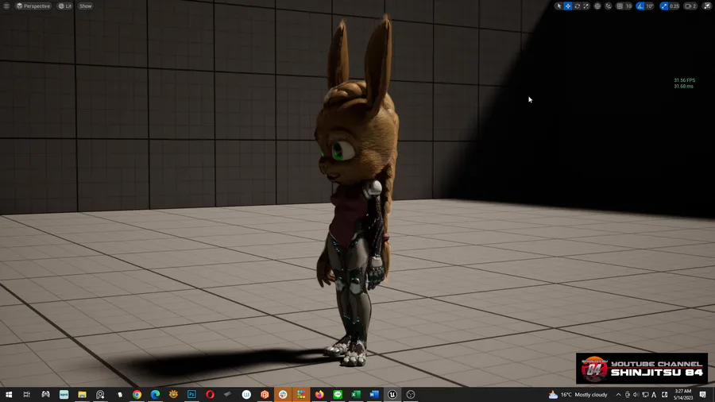The image size is (715, 402).
Task: Toggle rotation angle snapping
Action: (x=640, y=6)
